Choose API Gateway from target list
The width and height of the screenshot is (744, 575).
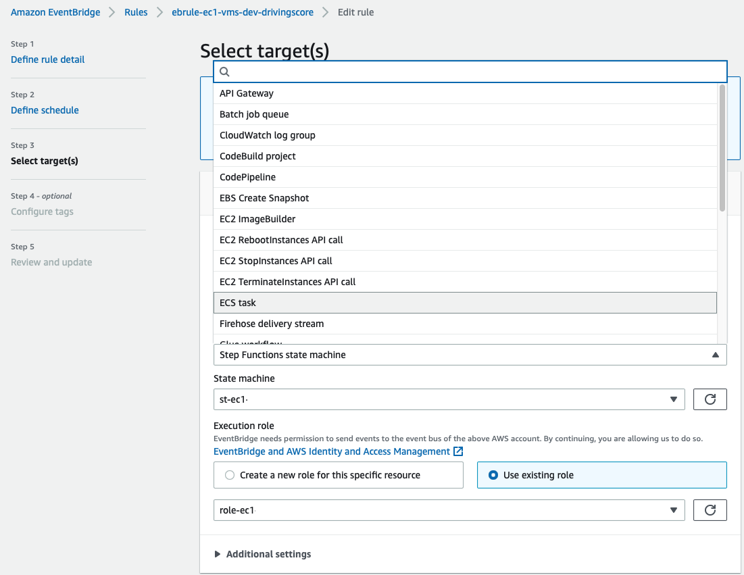click(464, 93)
